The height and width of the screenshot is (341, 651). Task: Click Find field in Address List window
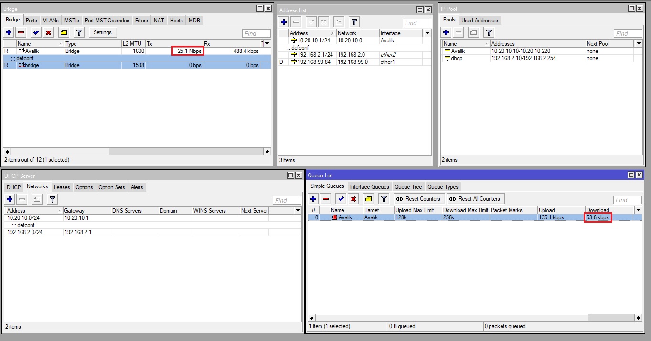[417, 23]
